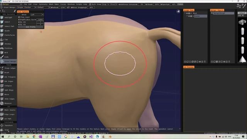
Task: Select the Knife tool
Action: point(8,57)
